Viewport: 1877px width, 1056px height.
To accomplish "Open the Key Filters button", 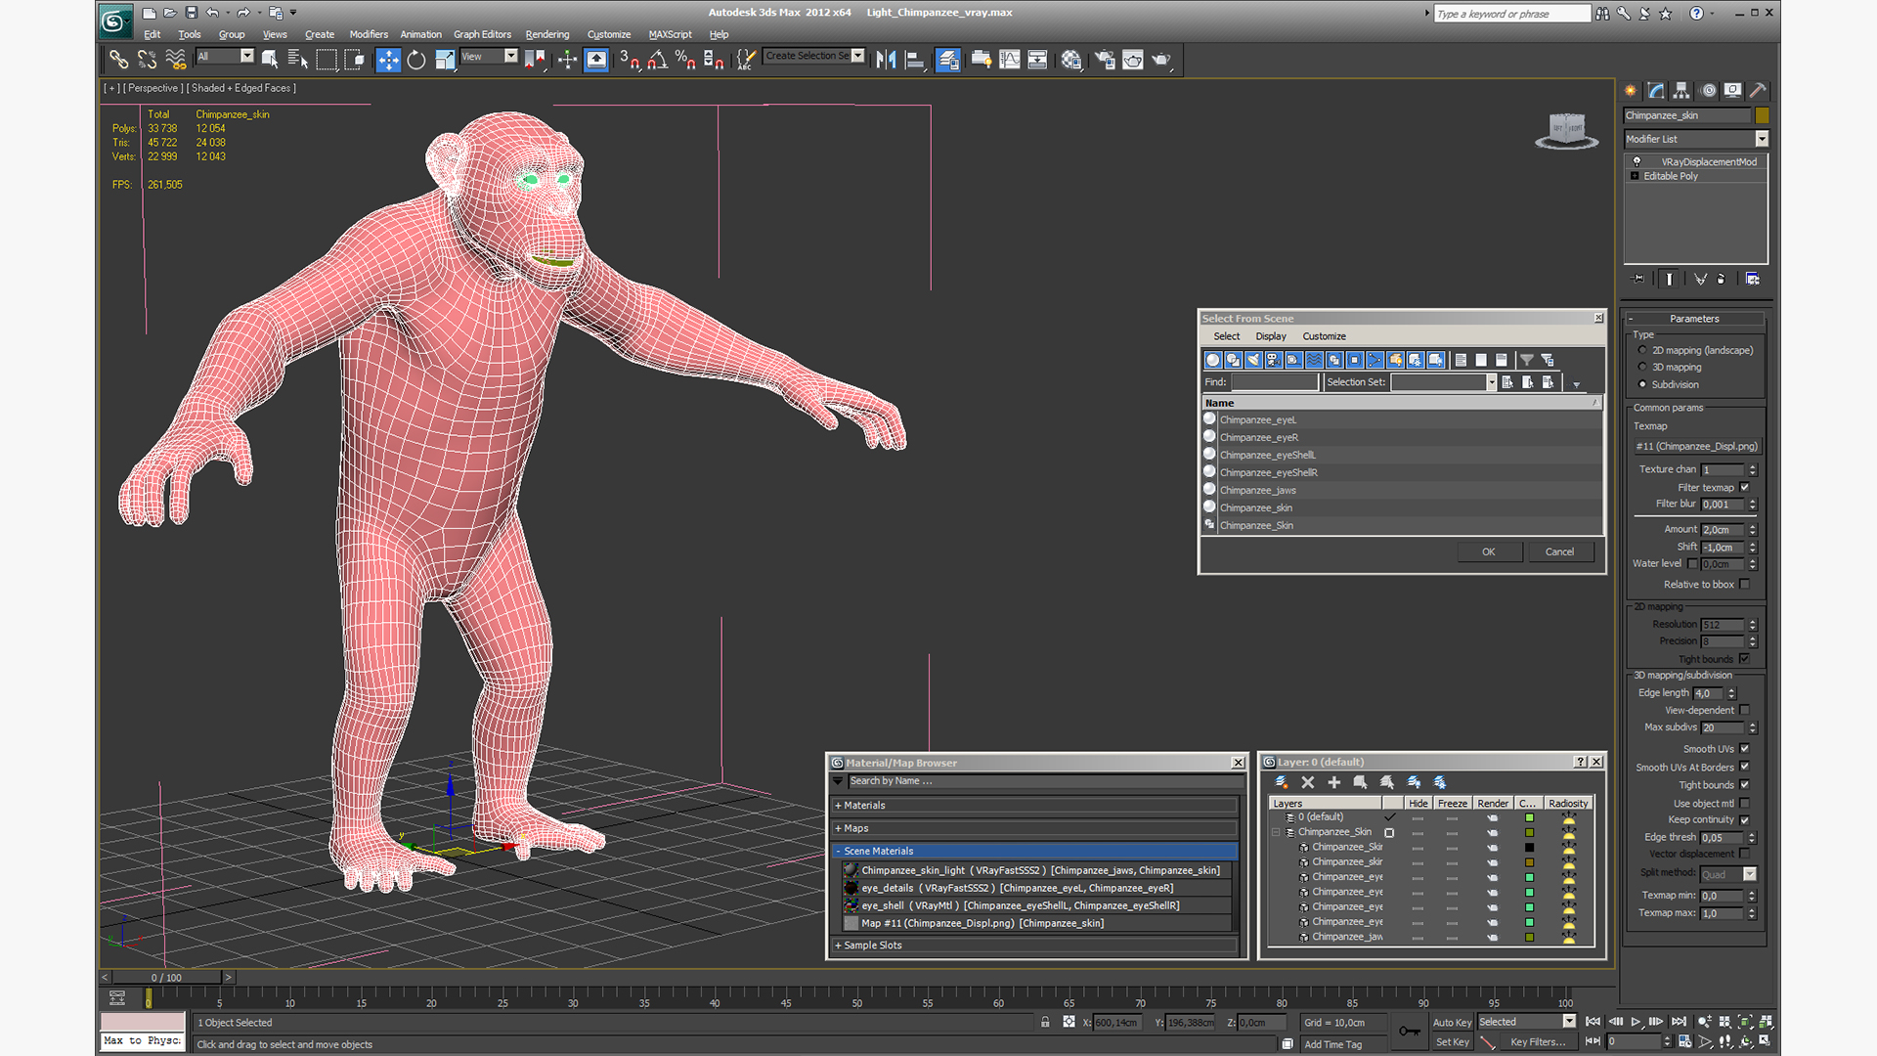I will click(x=1538, y=1042).
